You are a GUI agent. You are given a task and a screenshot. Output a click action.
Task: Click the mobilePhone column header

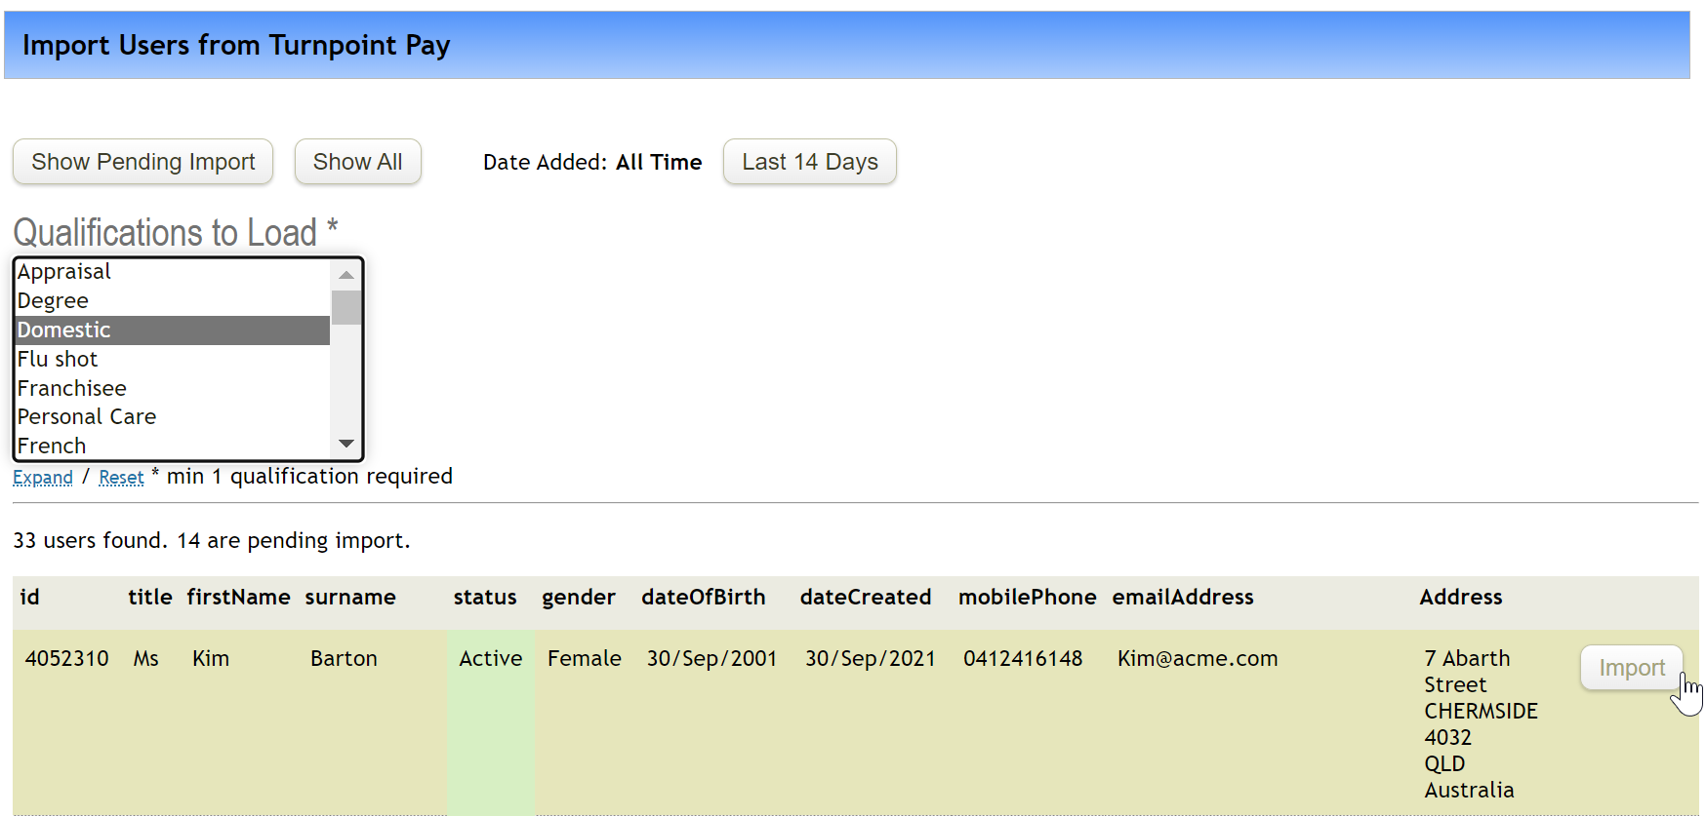(x=1028, y=598)
